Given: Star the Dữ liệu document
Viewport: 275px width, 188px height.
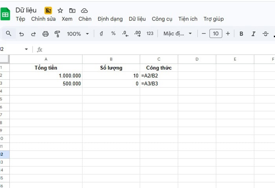Looking at the screenshot, I should 60,11.
